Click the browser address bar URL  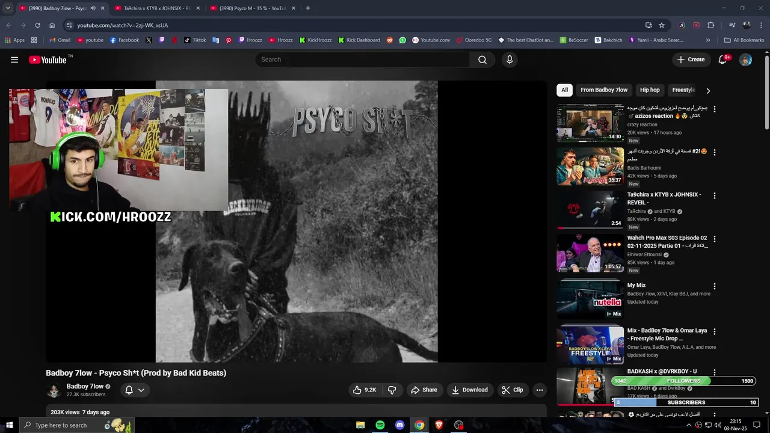click(x=123, y=25)
